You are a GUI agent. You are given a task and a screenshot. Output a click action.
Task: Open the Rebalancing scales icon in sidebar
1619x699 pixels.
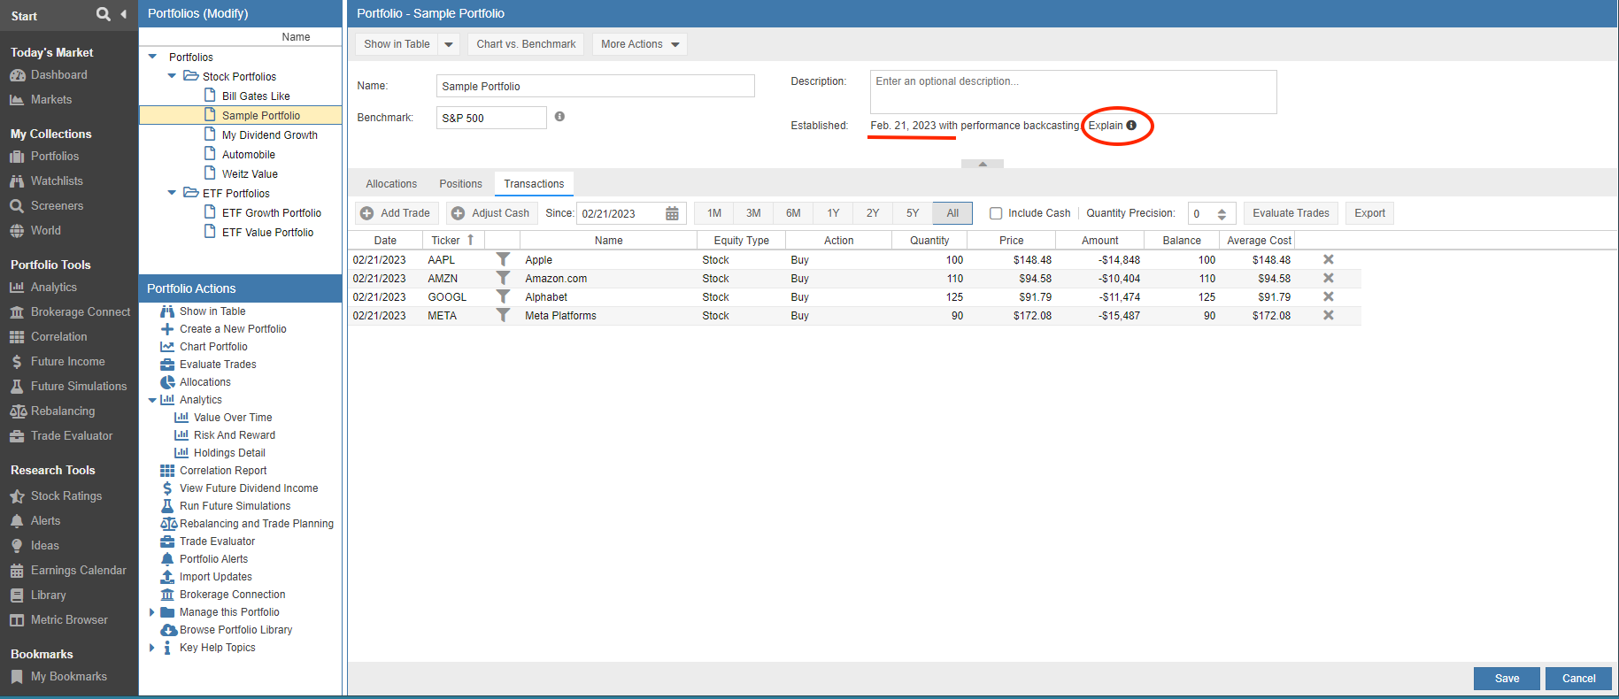(18, 411)
